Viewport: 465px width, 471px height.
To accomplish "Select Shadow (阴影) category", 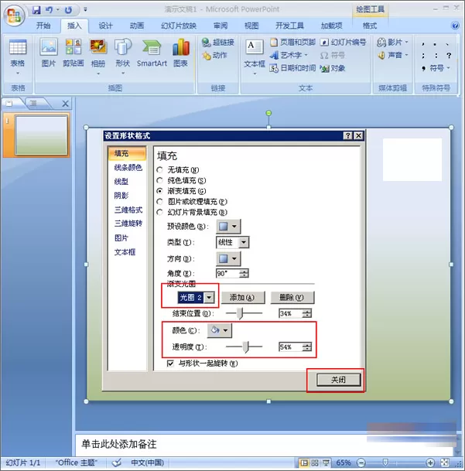I will (121, 196).
